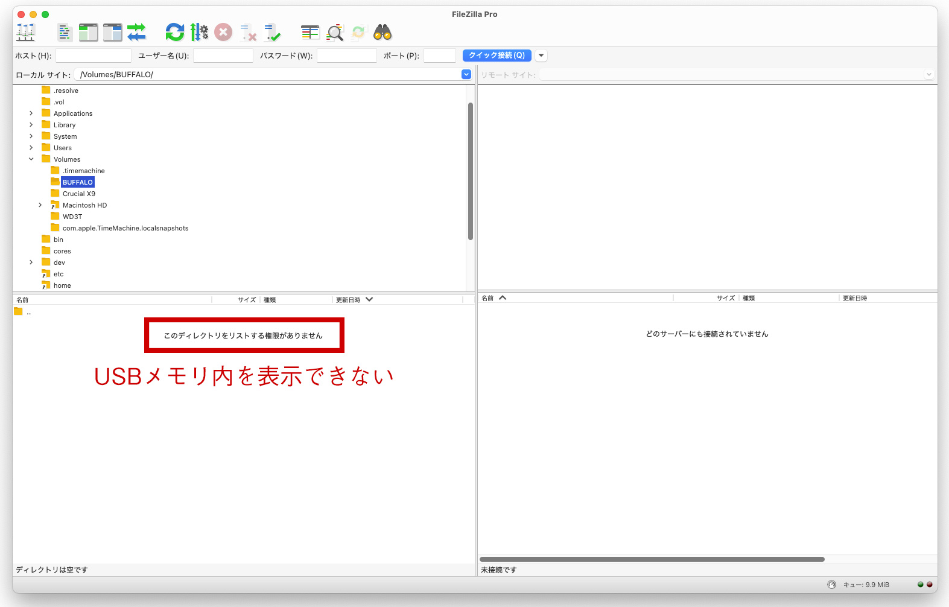Expand the dev folder
The height and width of the screenshot is (607, 949).
click(31, 262)
